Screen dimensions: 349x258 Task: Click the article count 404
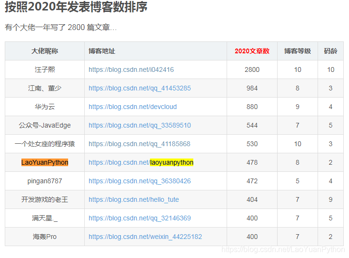(252, 199)
